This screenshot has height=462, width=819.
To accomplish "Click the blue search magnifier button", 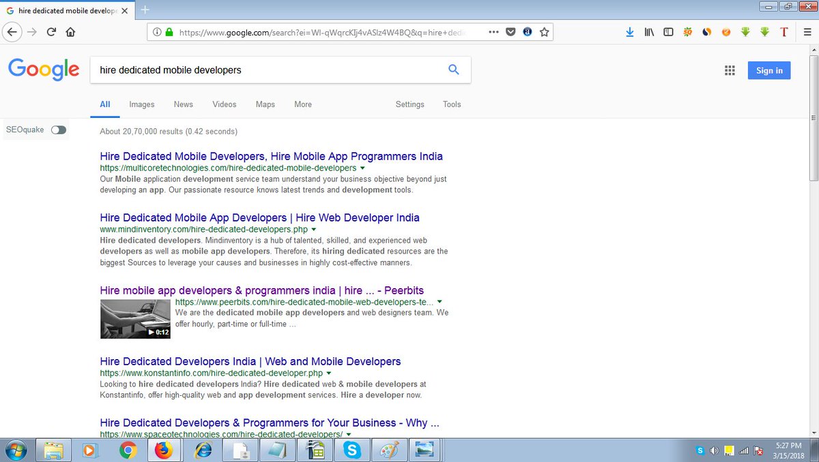I will point(453,70).
